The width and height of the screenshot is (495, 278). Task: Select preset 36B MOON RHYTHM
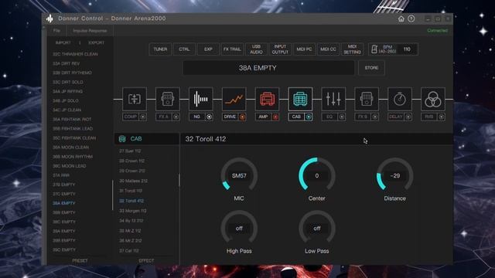point(73,157)
